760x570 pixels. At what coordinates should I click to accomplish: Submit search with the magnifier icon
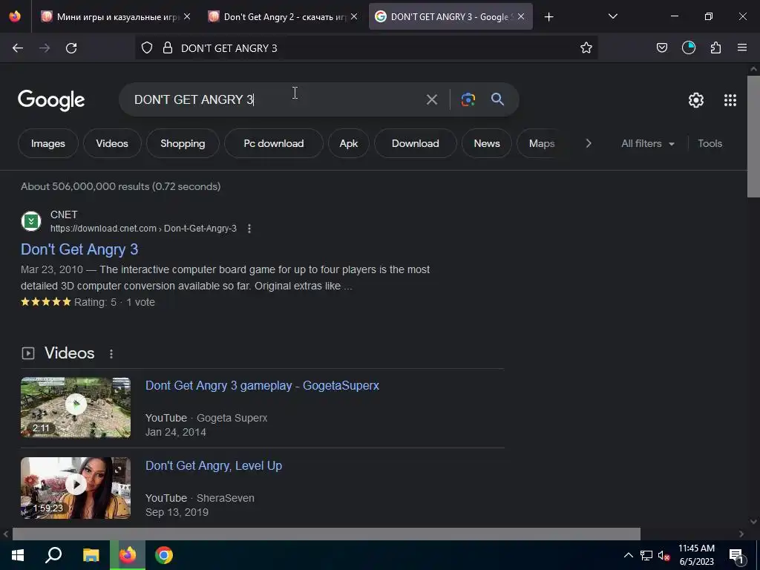point(497,99)
